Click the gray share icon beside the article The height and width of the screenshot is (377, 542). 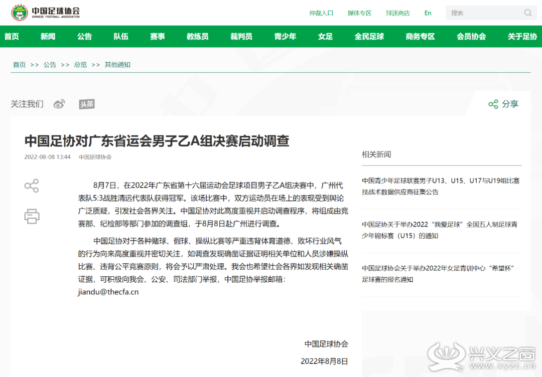32,185
